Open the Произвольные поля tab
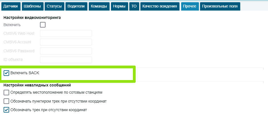Viewport: 268px width, 127px height. [x=220, y=6]
